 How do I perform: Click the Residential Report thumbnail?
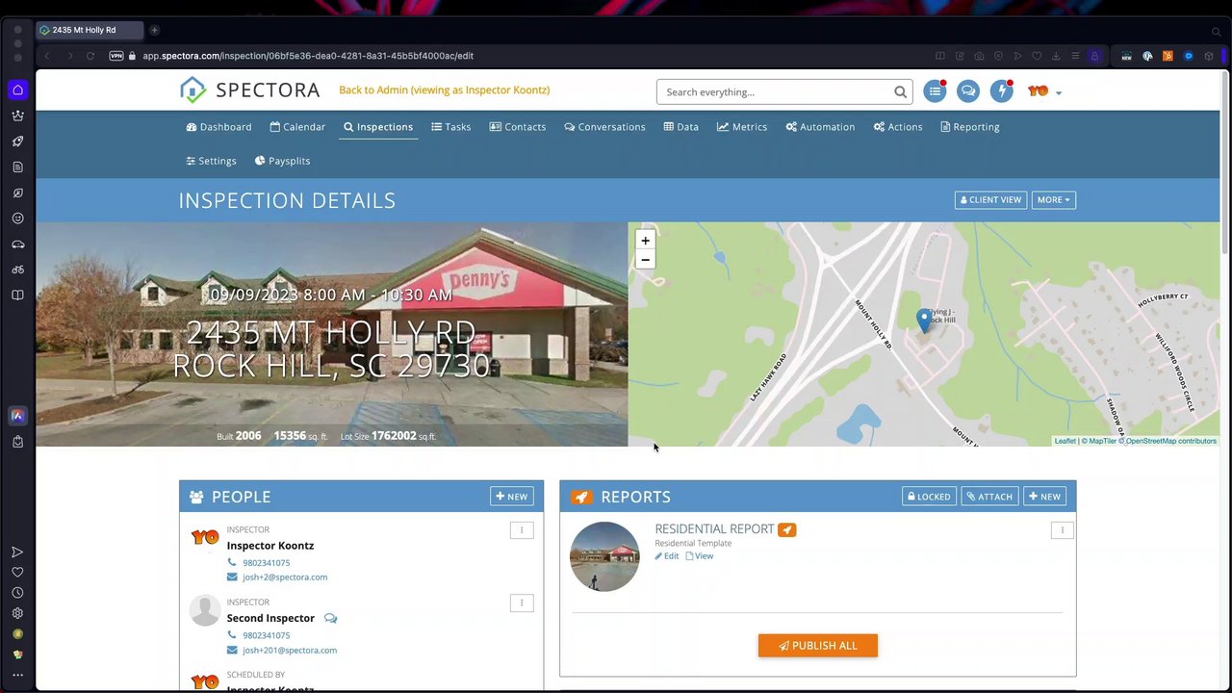[604, 556]
